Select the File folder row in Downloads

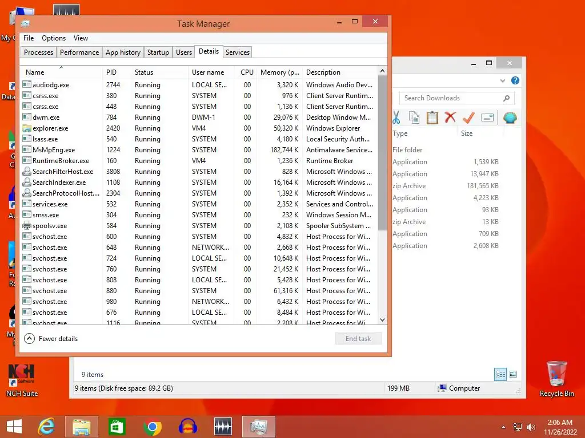[446, 150]
